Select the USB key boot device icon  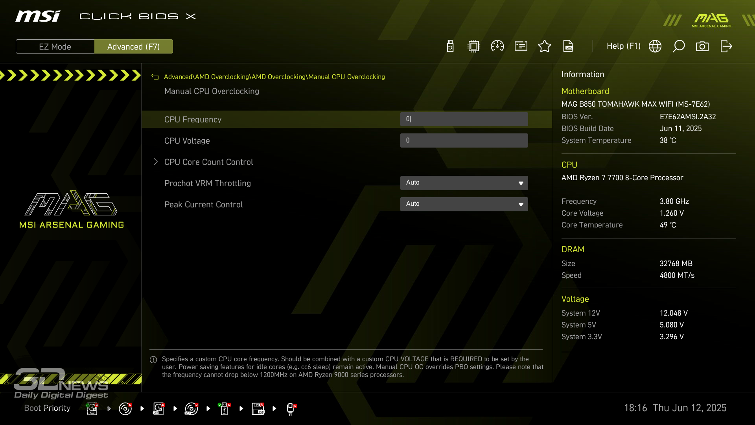point(225,408)
